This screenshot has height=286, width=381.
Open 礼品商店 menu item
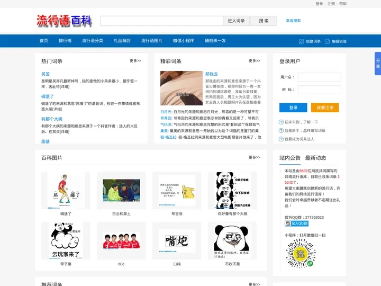point(122,41)
